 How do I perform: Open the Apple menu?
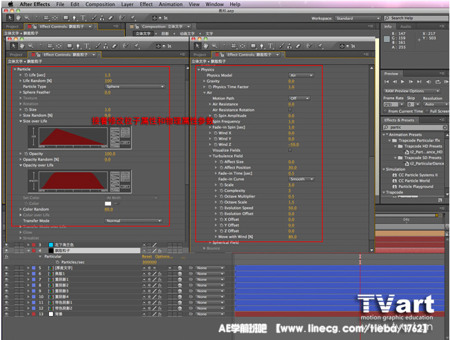tap(10, 4)
